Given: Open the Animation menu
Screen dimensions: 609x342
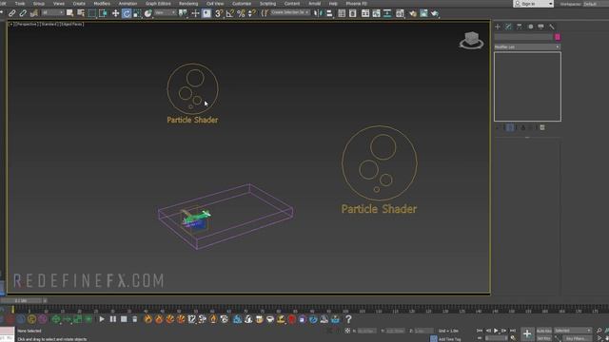Looking at the screenshot, I should point(128,4).
